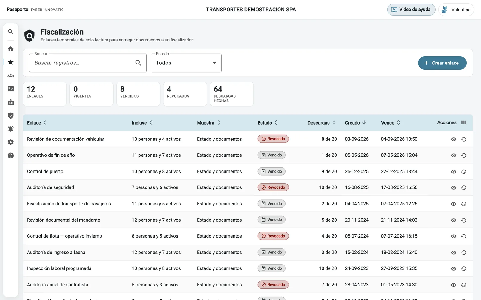481x300 pixels.
Task: Click eye icon for Control de puerto
Action: 453,172
